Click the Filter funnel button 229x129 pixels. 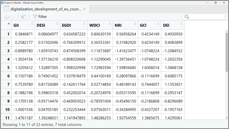[x=40, y=17]
